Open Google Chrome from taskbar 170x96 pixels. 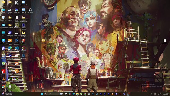(x=85, y=94)
